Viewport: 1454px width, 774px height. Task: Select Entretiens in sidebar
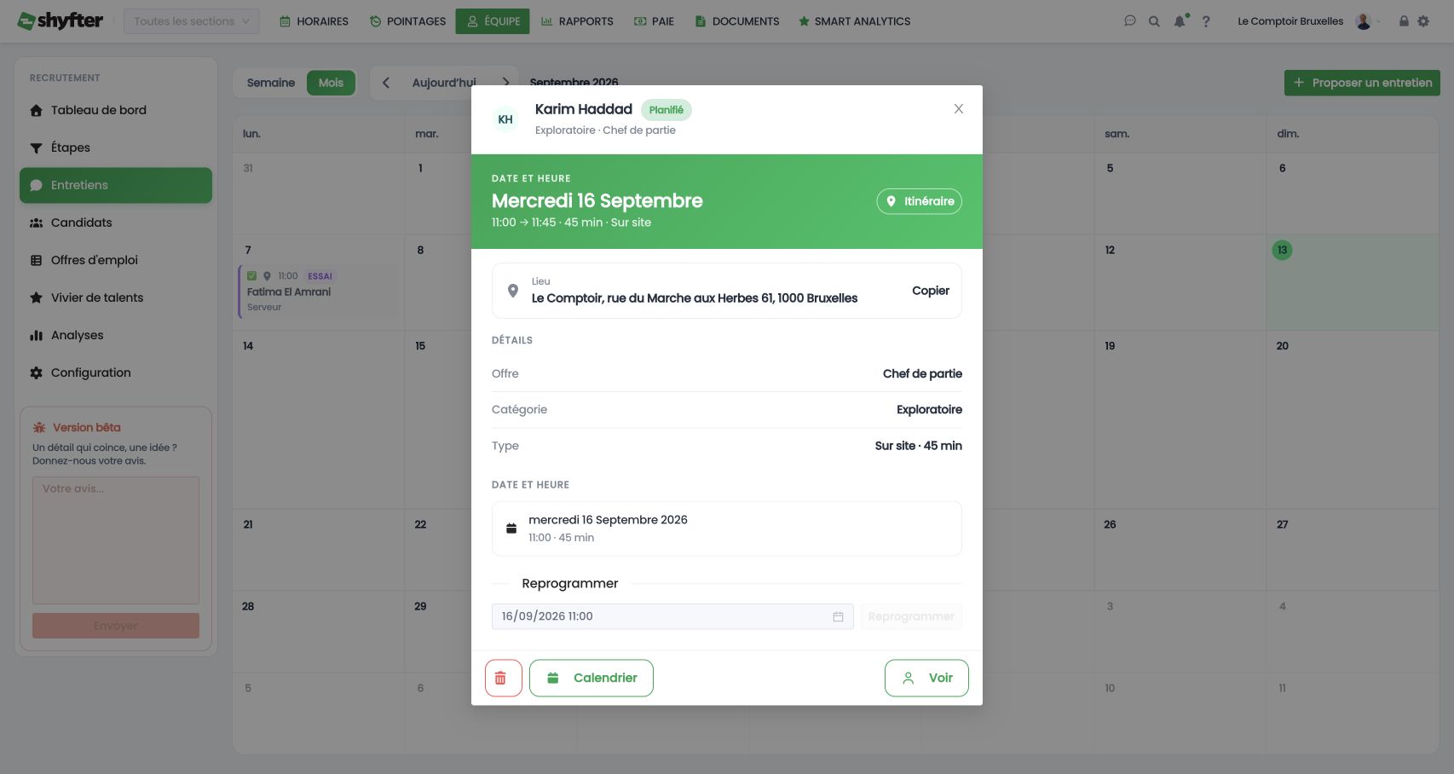point(116,185)
